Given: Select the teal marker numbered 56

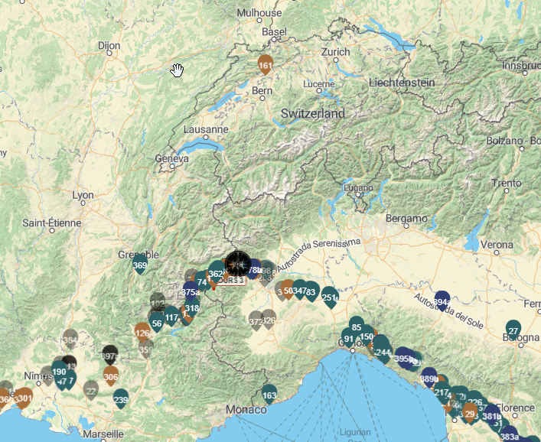Looking at the screenshot, I should [x=157, y=323].
